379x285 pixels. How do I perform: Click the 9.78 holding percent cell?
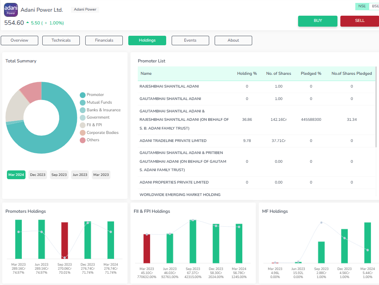pyautogui.click(x=247, y=141)
